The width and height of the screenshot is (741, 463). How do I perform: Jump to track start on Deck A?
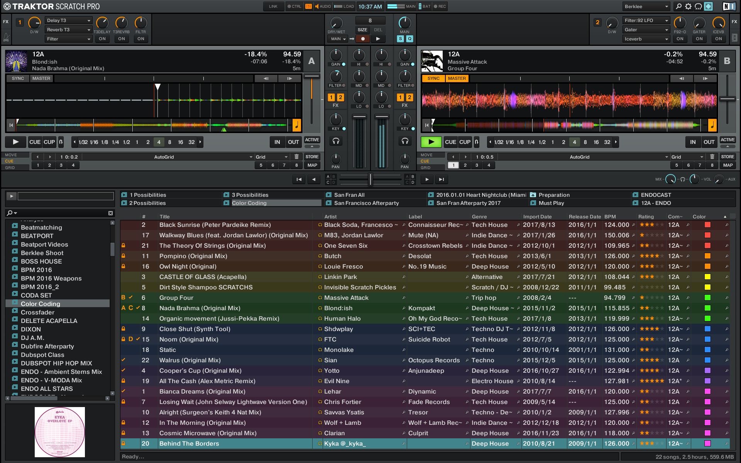pyautogui.click(x=11, y=125)
